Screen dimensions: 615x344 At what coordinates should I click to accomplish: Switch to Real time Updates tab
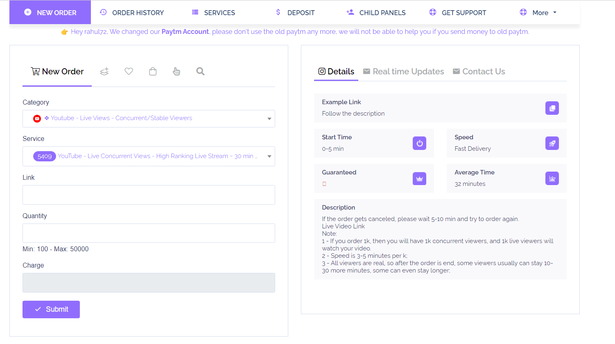click(403, 71)
